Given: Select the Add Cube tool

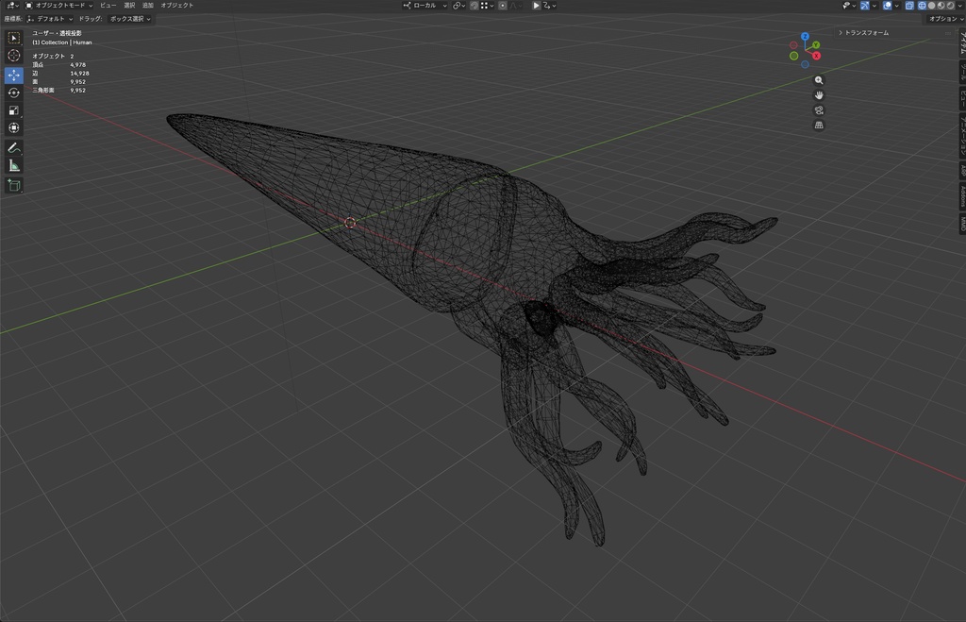Looking at the screenshot, I should [13, 185].
